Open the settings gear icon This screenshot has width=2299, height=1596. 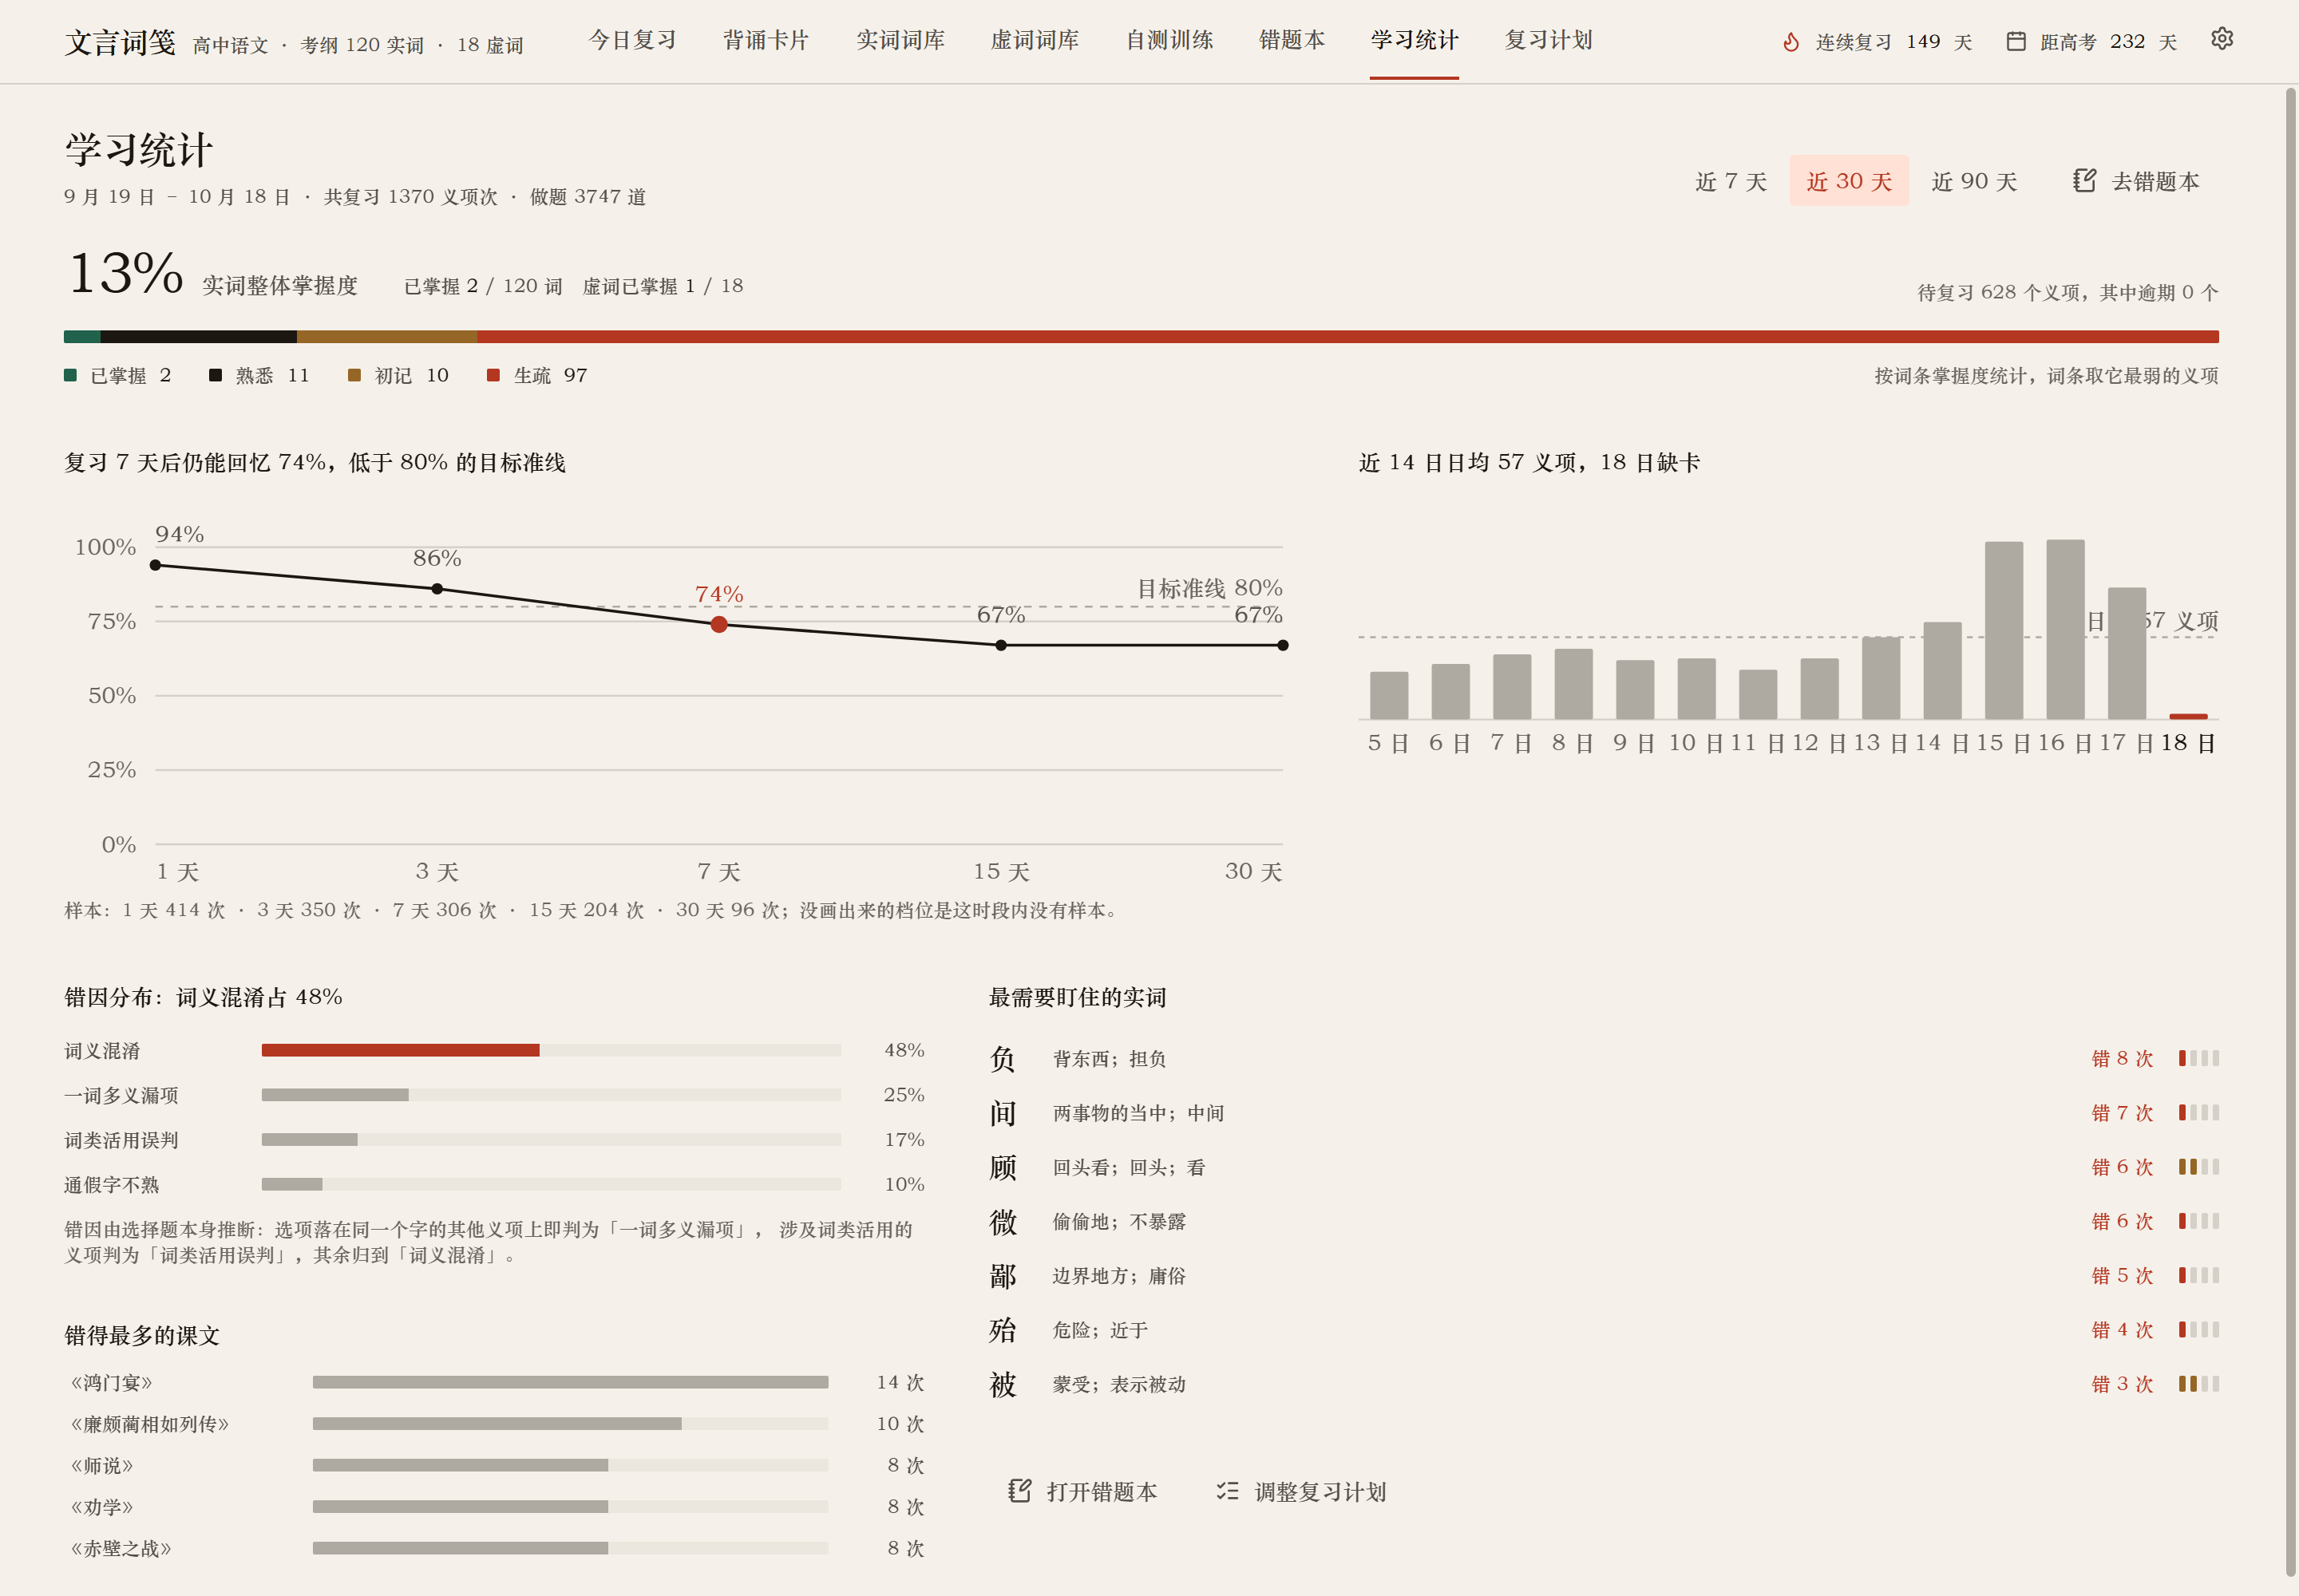click(2221, 39)
